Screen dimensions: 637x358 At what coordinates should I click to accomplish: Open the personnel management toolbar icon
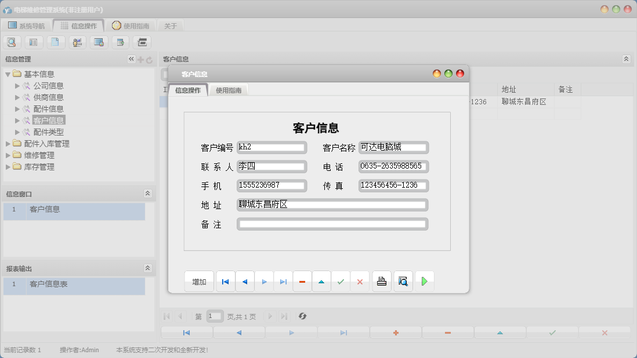(77, 42)
